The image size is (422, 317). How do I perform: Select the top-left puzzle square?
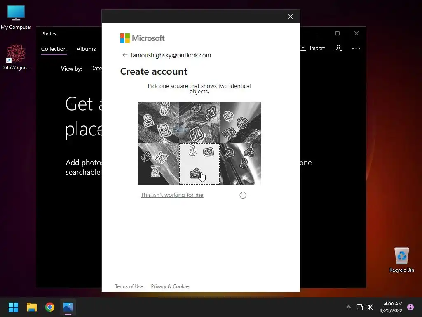tap(158, 122)
